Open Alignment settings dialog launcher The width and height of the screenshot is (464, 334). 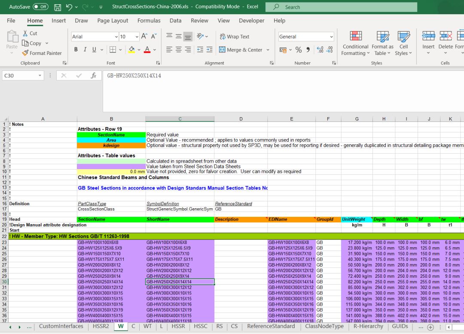click(x=272, y=63)
